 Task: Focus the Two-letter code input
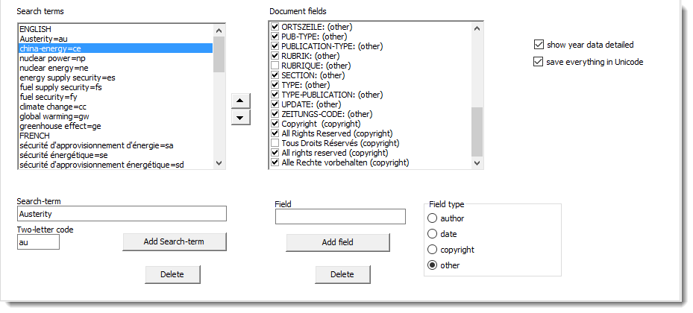coord(38,242)
